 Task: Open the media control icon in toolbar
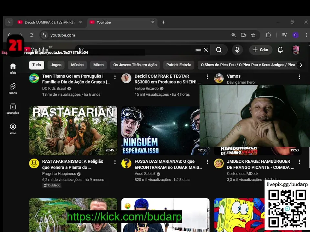[x=284, y=35]
